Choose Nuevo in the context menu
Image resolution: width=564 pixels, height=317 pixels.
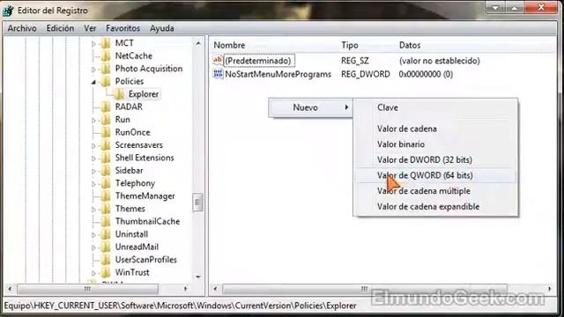(310, 107)
